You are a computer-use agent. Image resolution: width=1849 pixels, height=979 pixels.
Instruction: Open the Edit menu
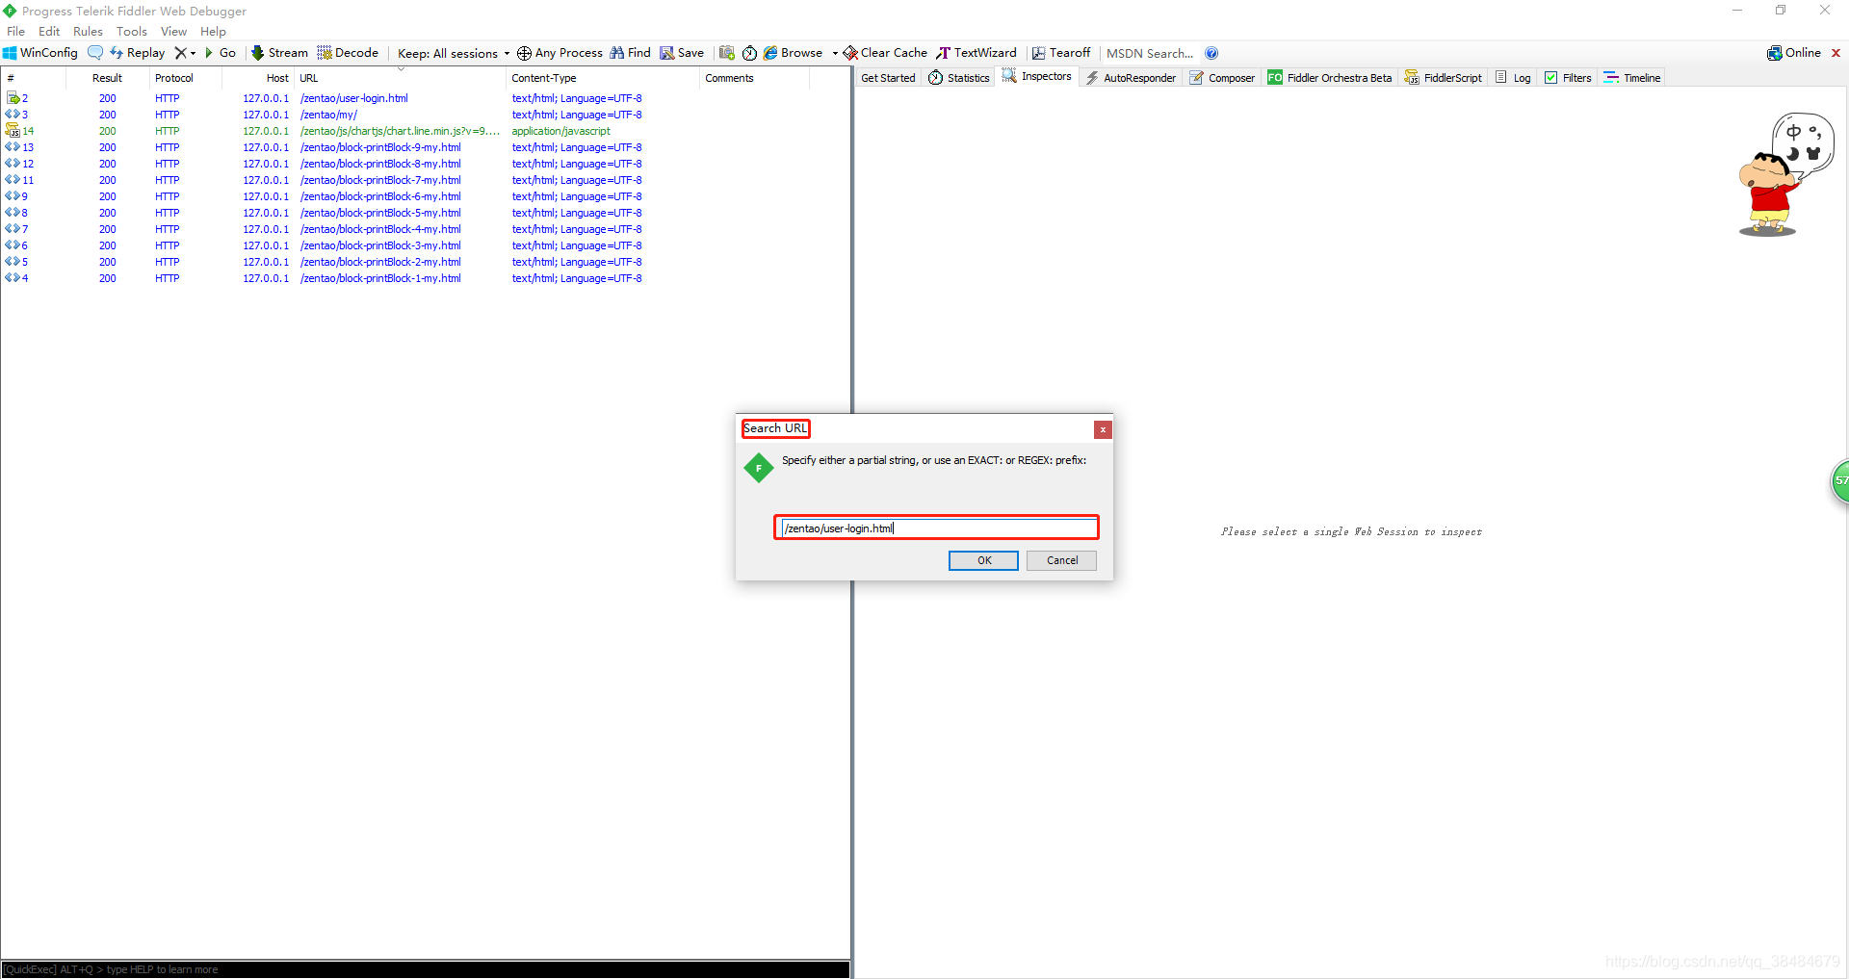point(49,32)
